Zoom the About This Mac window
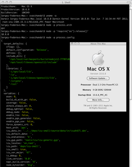 tap(79, 44)
